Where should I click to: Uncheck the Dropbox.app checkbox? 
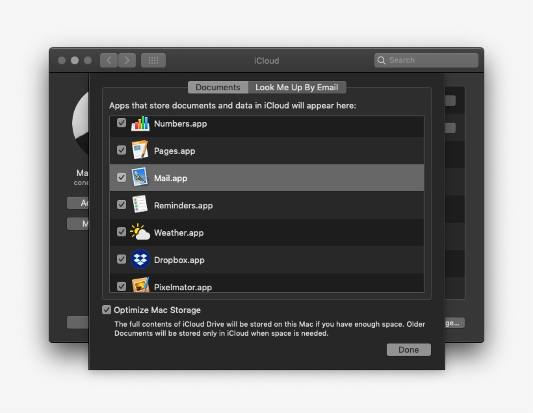click(x=122, y=259)
